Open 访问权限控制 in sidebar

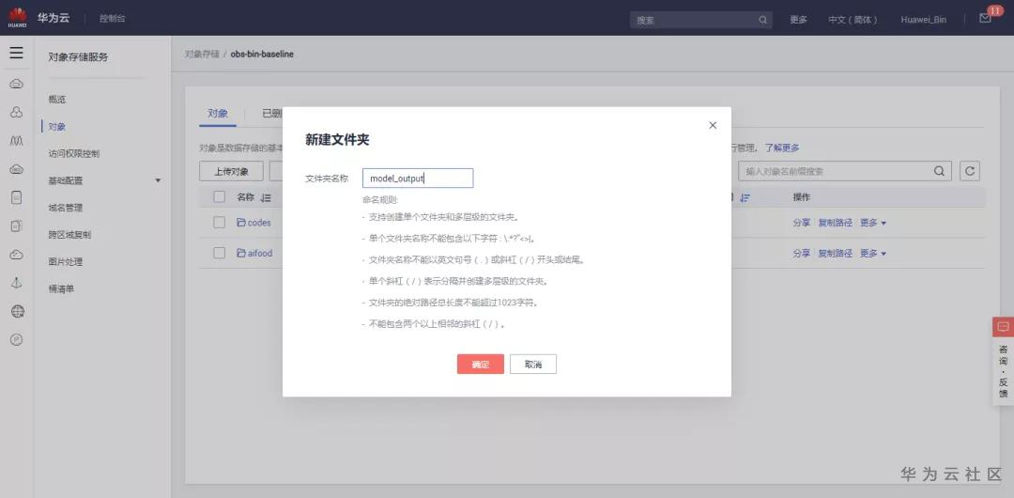(74, 153)
